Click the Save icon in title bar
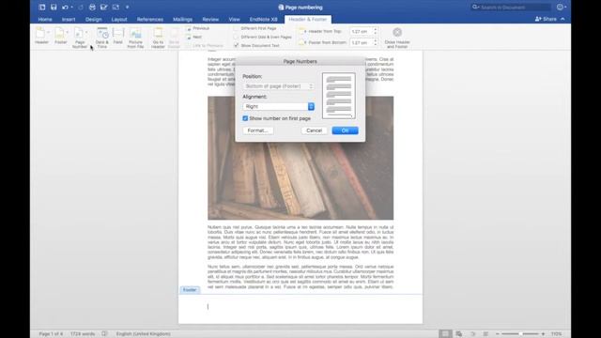This screenshot has height=338, width=601. (54, 7)
